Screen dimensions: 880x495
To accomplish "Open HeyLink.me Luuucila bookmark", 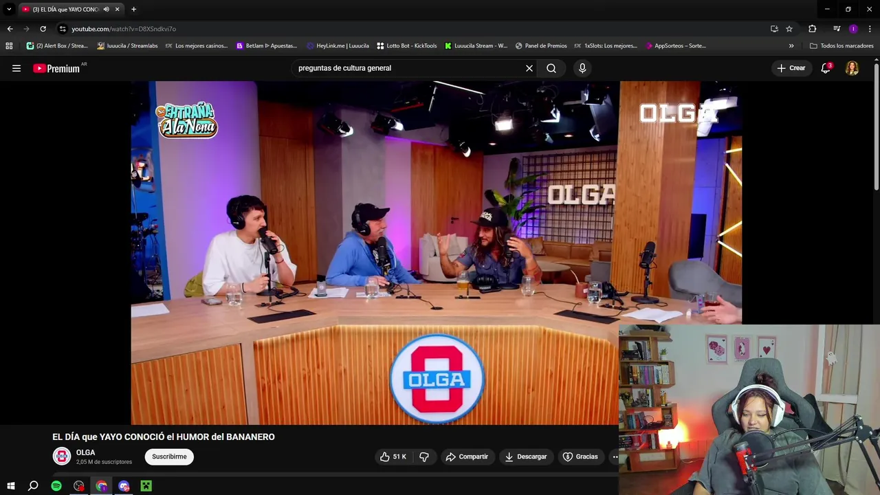I will [338, 46].
